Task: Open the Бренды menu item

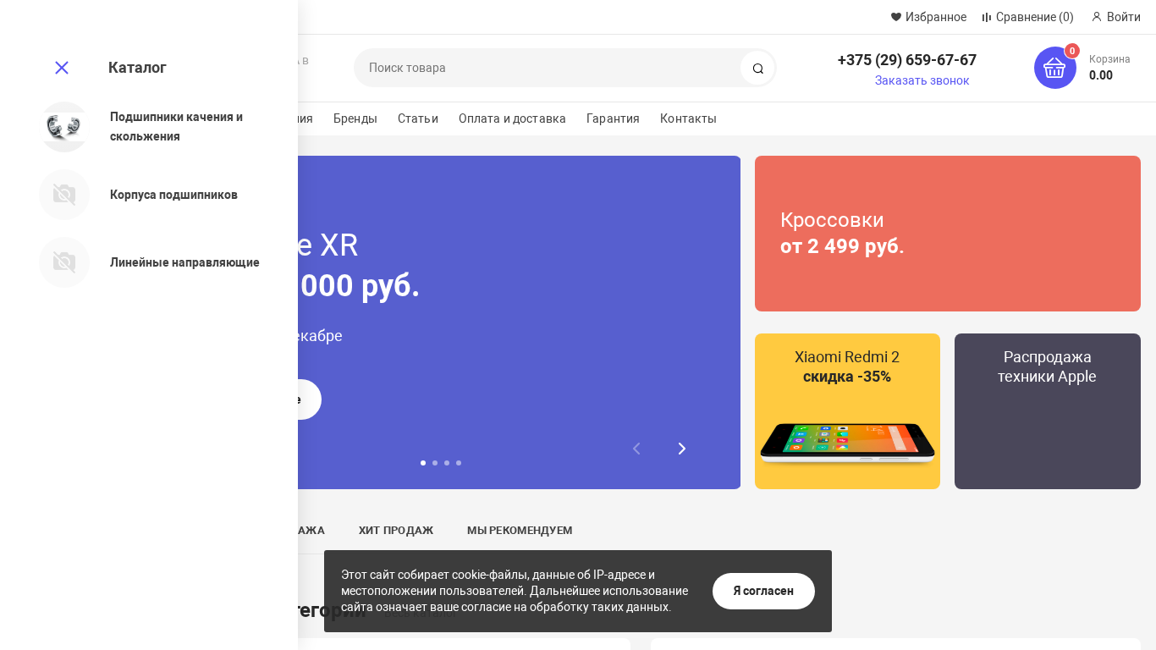Action: click(355, 118)
